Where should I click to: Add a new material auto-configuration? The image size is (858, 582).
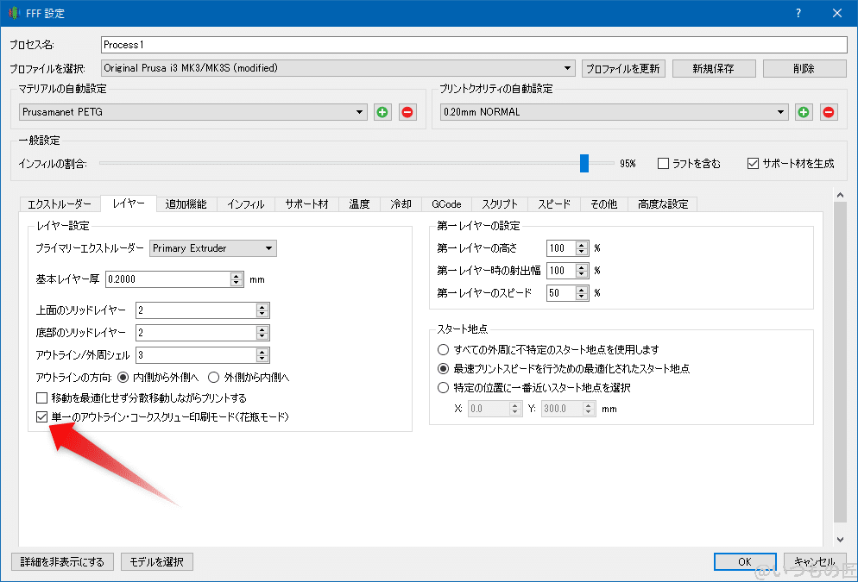(x=382, y=111)
